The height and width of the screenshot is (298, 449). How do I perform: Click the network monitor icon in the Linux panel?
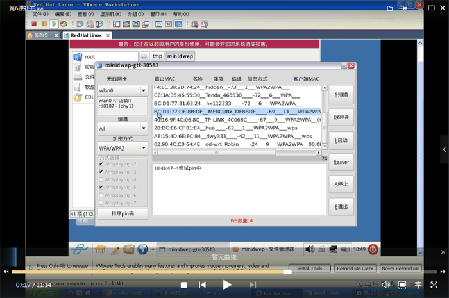(x=333, y=249)
